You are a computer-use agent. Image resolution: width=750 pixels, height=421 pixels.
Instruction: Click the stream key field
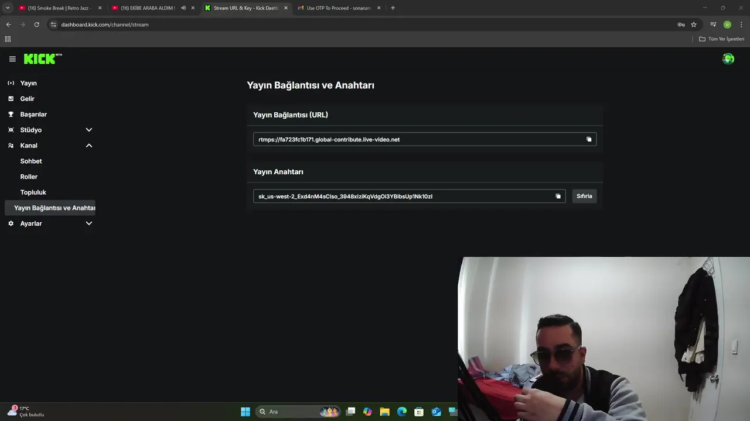coord(409,196)
